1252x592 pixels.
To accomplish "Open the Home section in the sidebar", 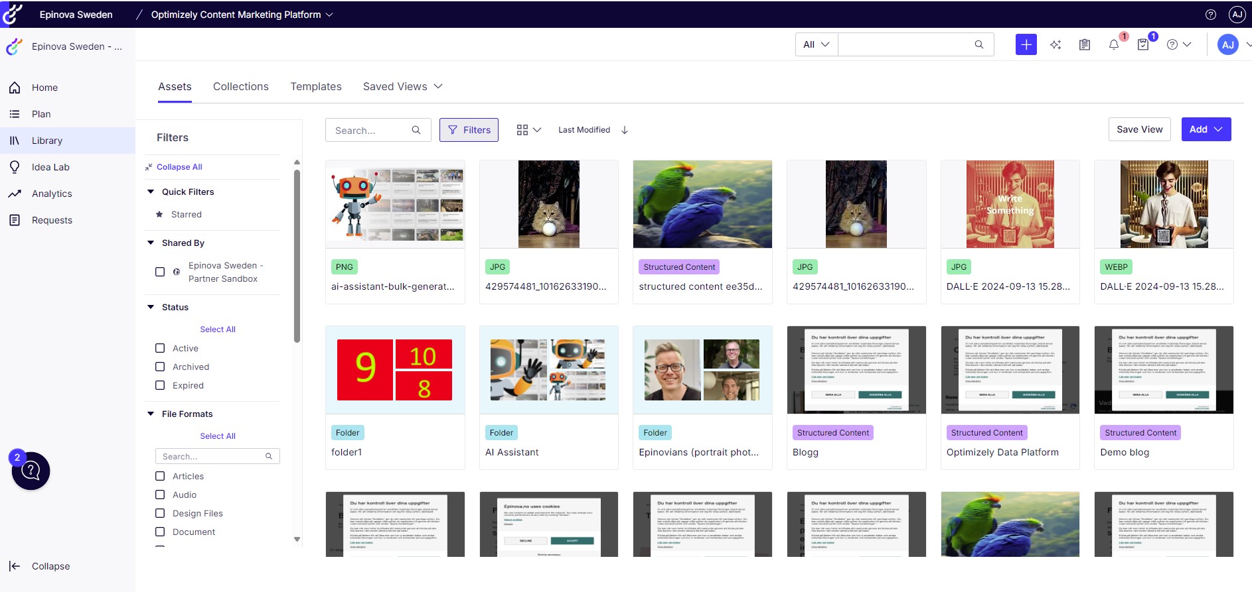I will pos(44,88).
